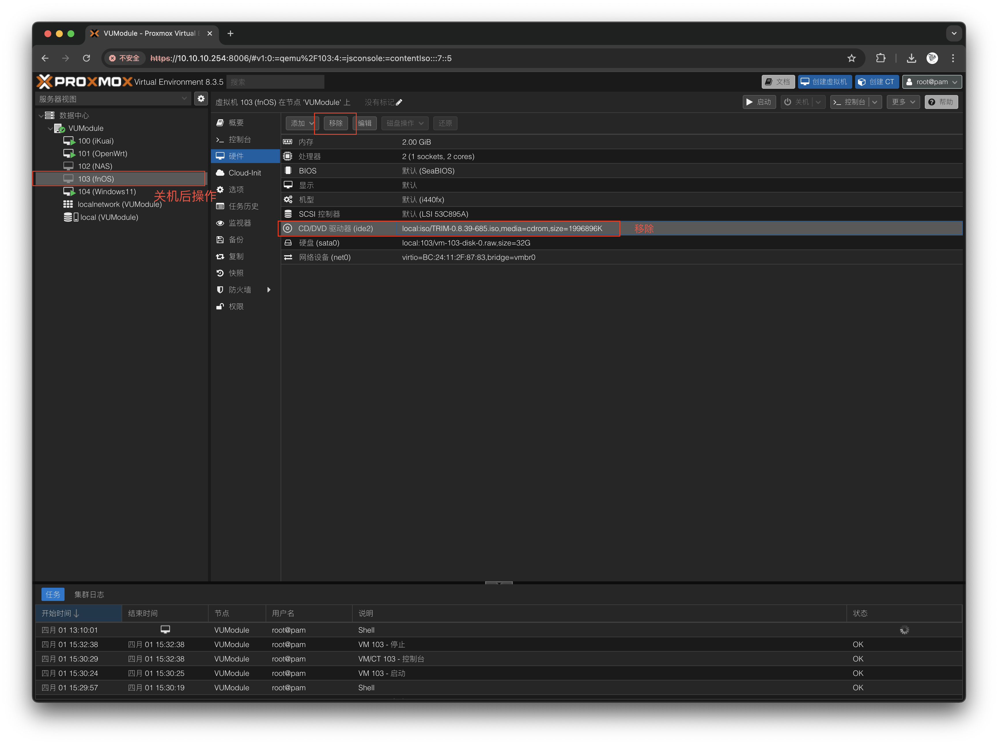Open the browser downloads icon
The height and width of the screenshot is (745, 998).
(911, 58)
